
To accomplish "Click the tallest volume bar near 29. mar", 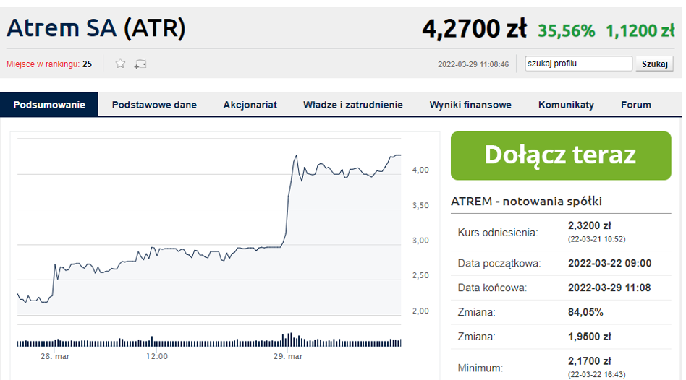I will 289,340.
